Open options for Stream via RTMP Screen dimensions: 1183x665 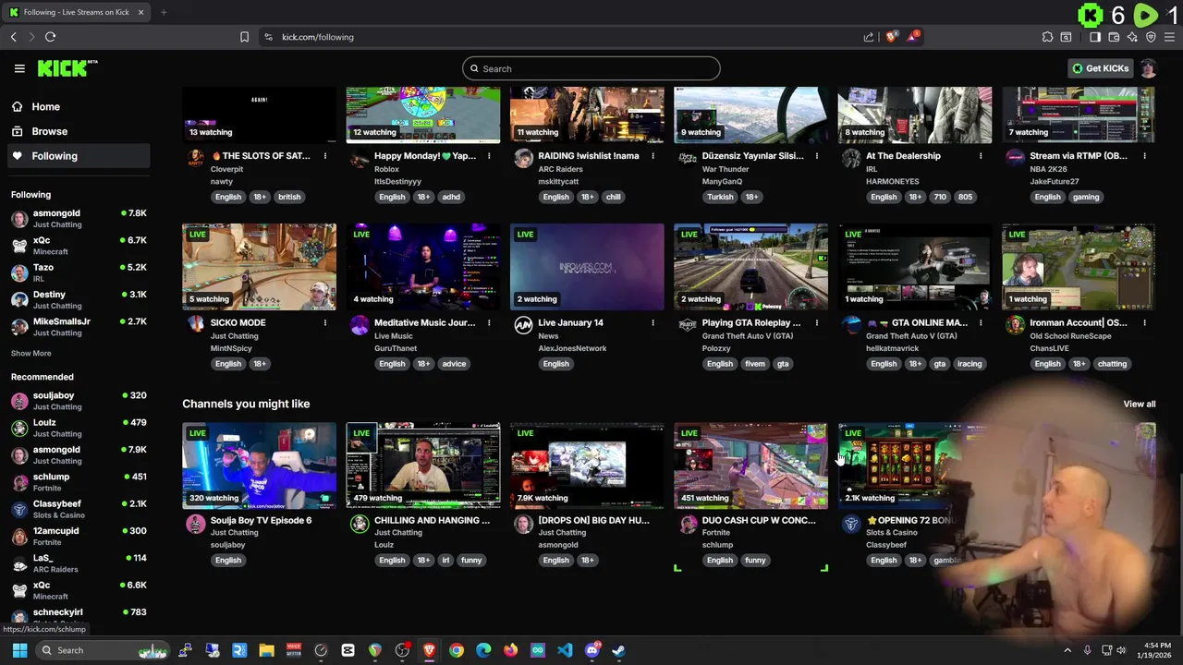(x=1144, y=156)
